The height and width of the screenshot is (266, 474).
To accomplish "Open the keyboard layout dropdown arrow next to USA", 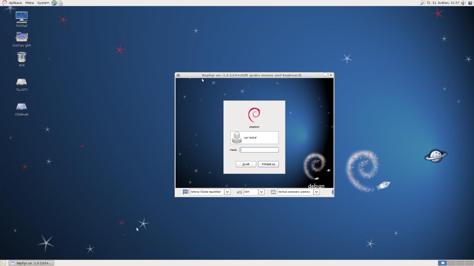I will tap(261, 192).
